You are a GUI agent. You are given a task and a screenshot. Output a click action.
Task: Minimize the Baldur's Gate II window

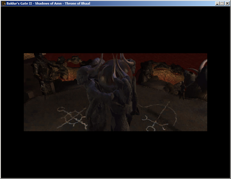pos(217,3)
